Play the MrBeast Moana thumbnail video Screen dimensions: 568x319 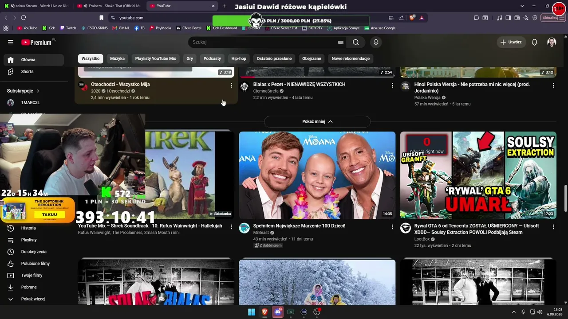pyautogui.click(x=317, y=175)
